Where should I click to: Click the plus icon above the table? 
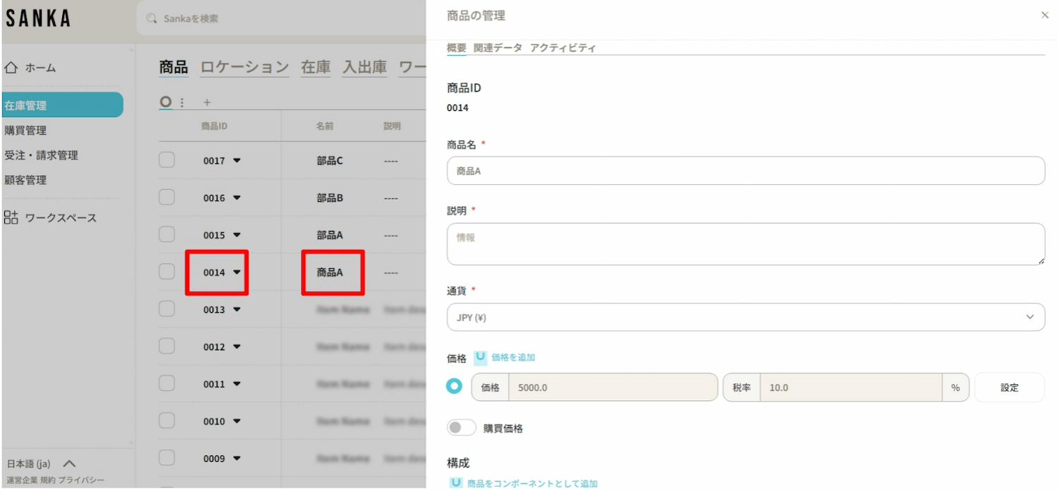[x=207, y=102]
